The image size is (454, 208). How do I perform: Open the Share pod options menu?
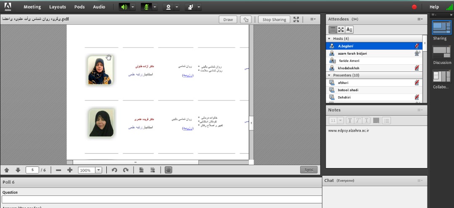coord(313,19)
